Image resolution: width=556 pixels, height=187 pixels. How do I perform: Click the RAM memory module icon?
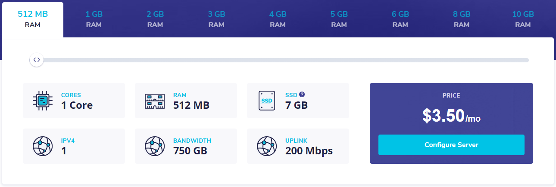point(154,101)
